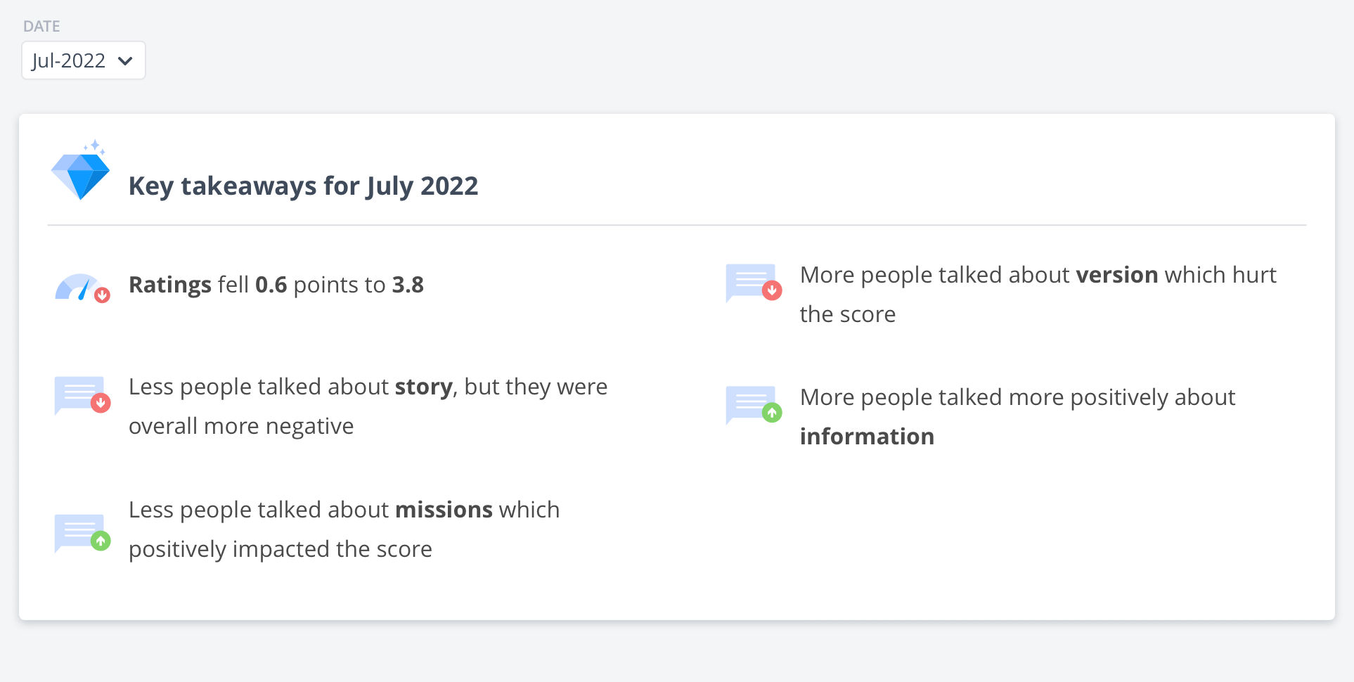The image size is (1354, 682).
Task: Click the bold word 'story'
Action: point(424,387)
